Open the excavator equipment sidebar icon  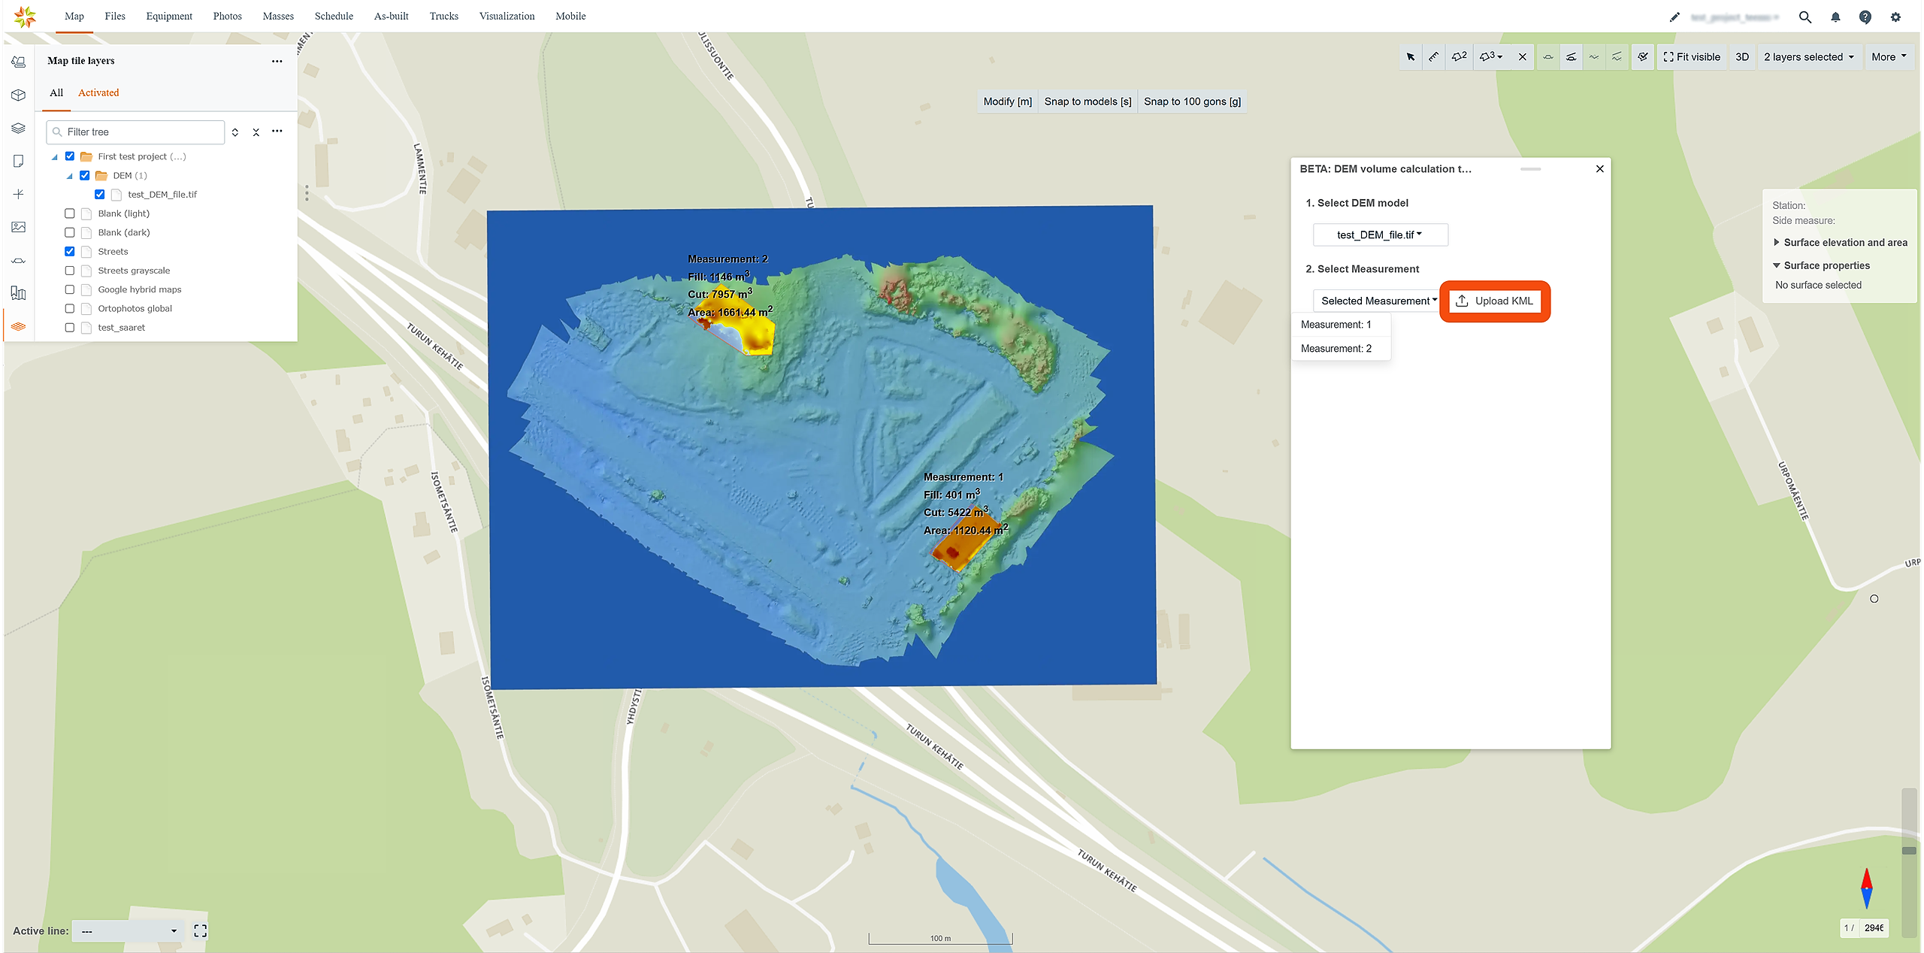pyautogui.click(x=19, y=62)
